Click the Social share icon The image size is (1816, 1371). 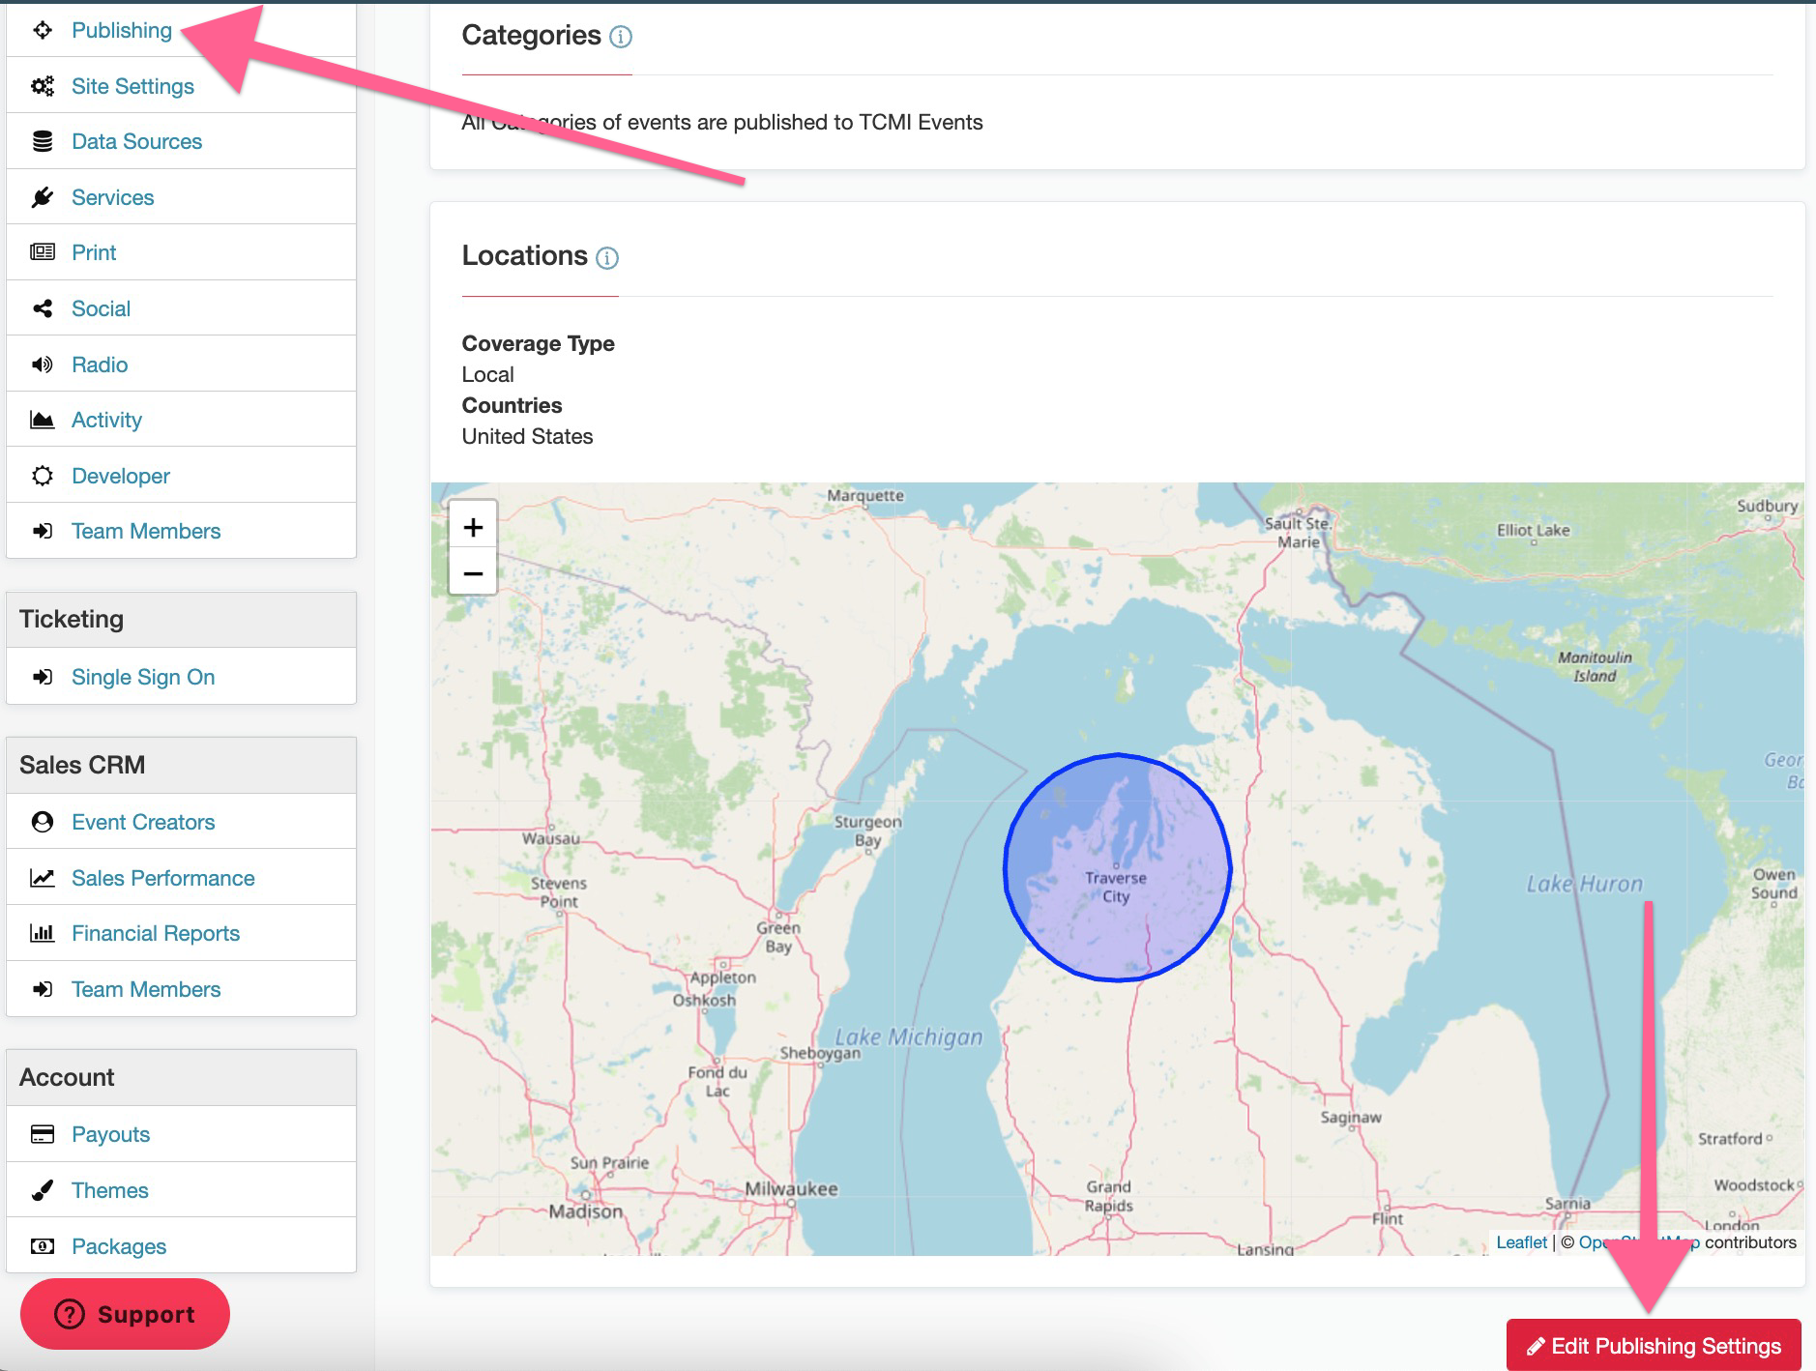(43, 308)
